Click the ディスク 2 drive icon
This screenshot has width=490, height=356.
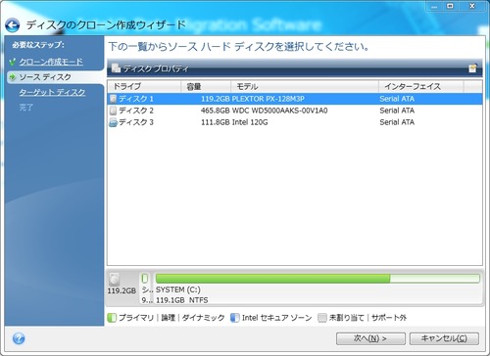(113, 111)
